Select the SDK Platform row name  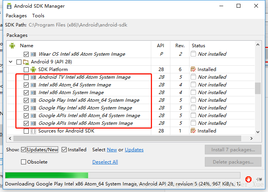53,70
